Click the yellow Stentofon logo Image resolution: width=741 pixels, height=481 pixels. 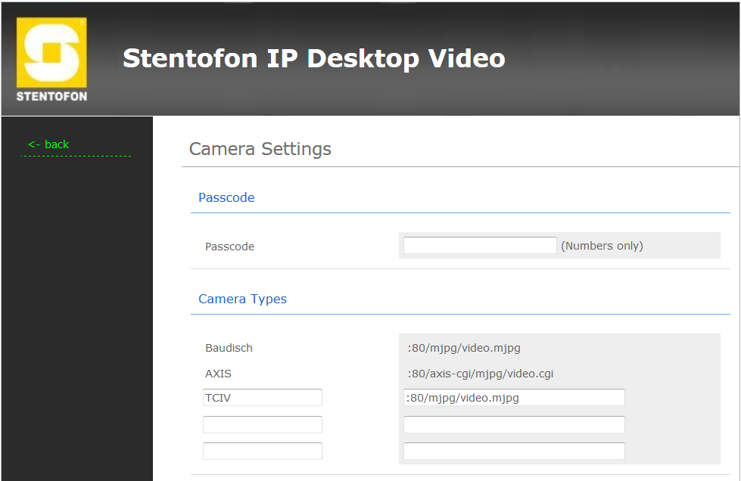(51, 51)
